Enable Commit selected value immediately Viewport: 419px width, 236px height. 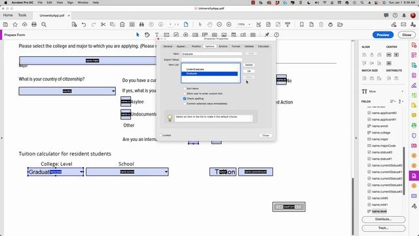coord(185,104)
